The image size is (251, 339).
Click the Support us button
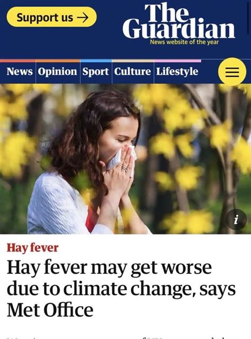[52, 17]
